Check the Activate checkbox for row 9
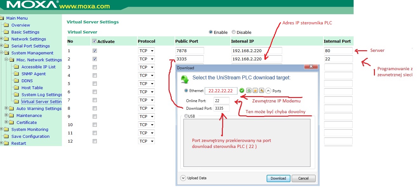Image resolution: width=419 pixels, height=196 pixels. click(x=95, y=116)
